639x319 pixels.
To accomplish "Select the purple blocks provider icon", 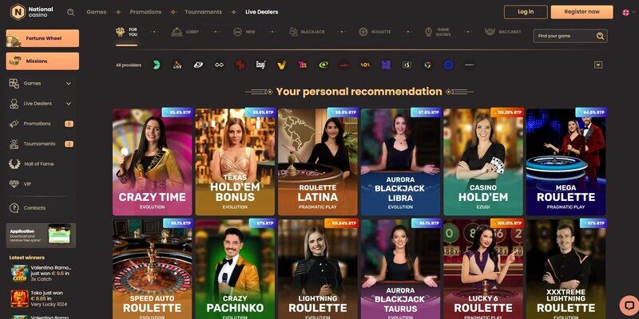I will [x=386, y=65].
